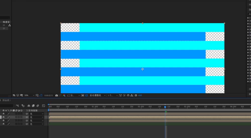Toggle the transparency grid button
Screen dimensions: 251x138
pyautogui.click(x=86, y=95)
